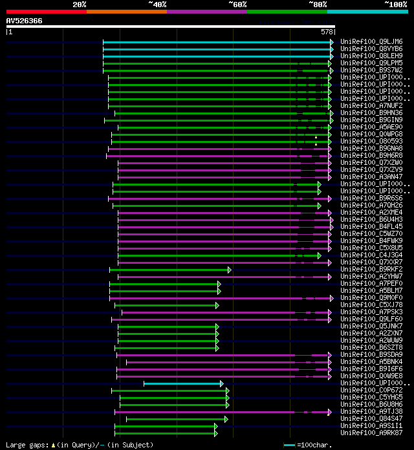Select label UniRef100_B9GIN9

(x=371, y=120)
